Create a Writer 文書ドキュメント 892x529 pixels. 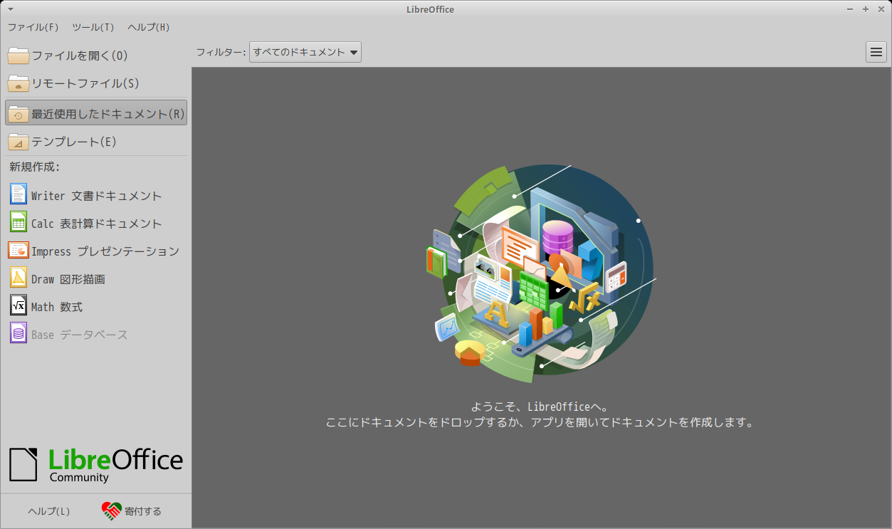pyautogui.click(x=96, y=194)
